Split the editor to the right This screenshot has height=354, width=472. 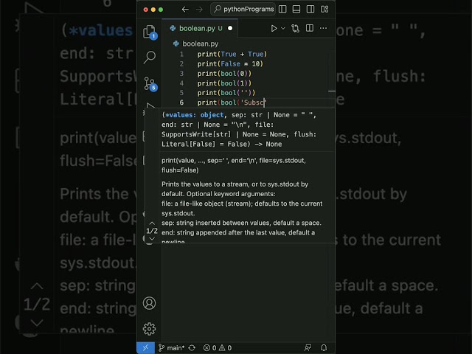point(310,28)
